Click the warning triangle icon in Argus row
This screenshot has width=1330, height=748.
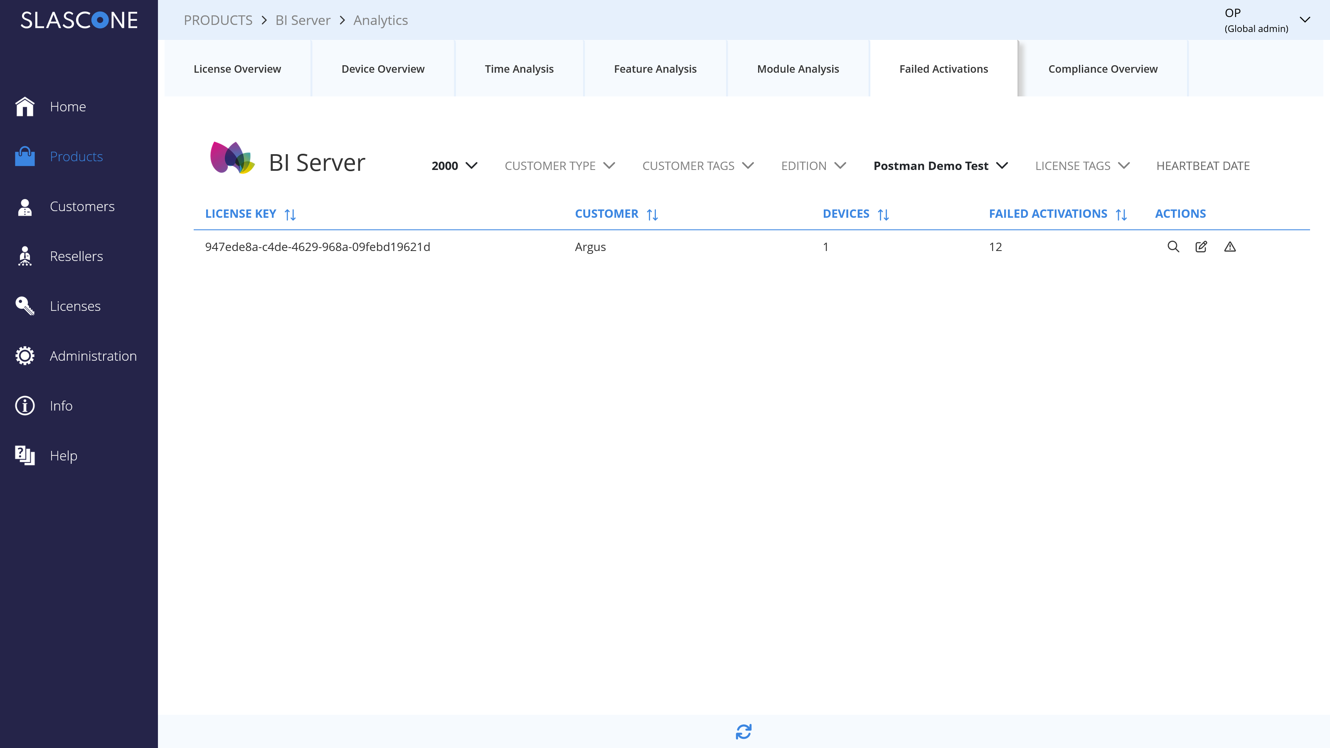click(1230, 247)
